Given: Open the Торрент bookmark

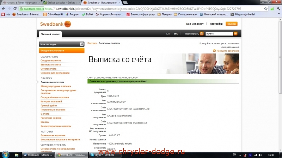Looking at the screenshot, I should 72,14.
